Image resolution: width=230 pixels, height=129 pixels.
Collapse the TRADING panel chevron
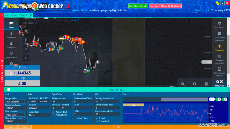228,90
